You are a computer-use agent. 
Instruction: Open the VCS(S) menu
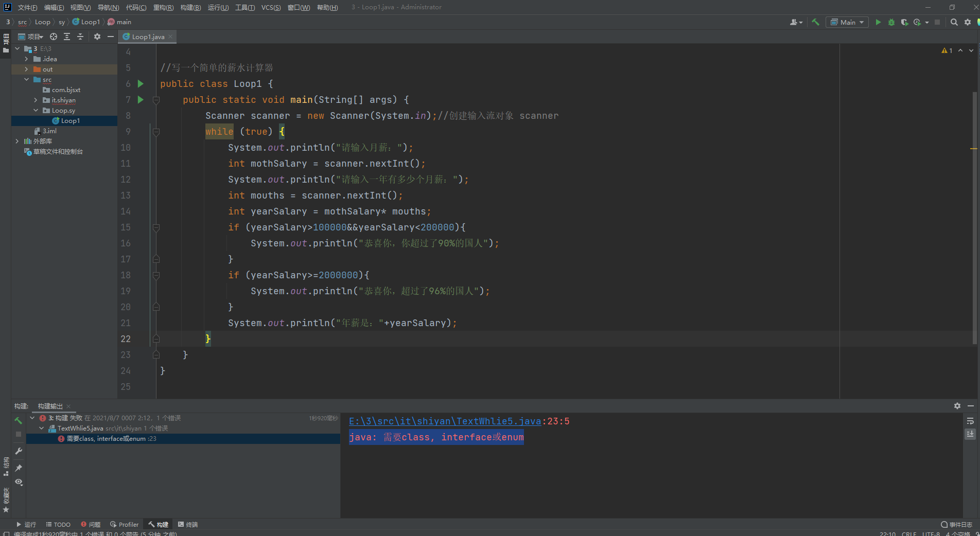tap(271, 7)
